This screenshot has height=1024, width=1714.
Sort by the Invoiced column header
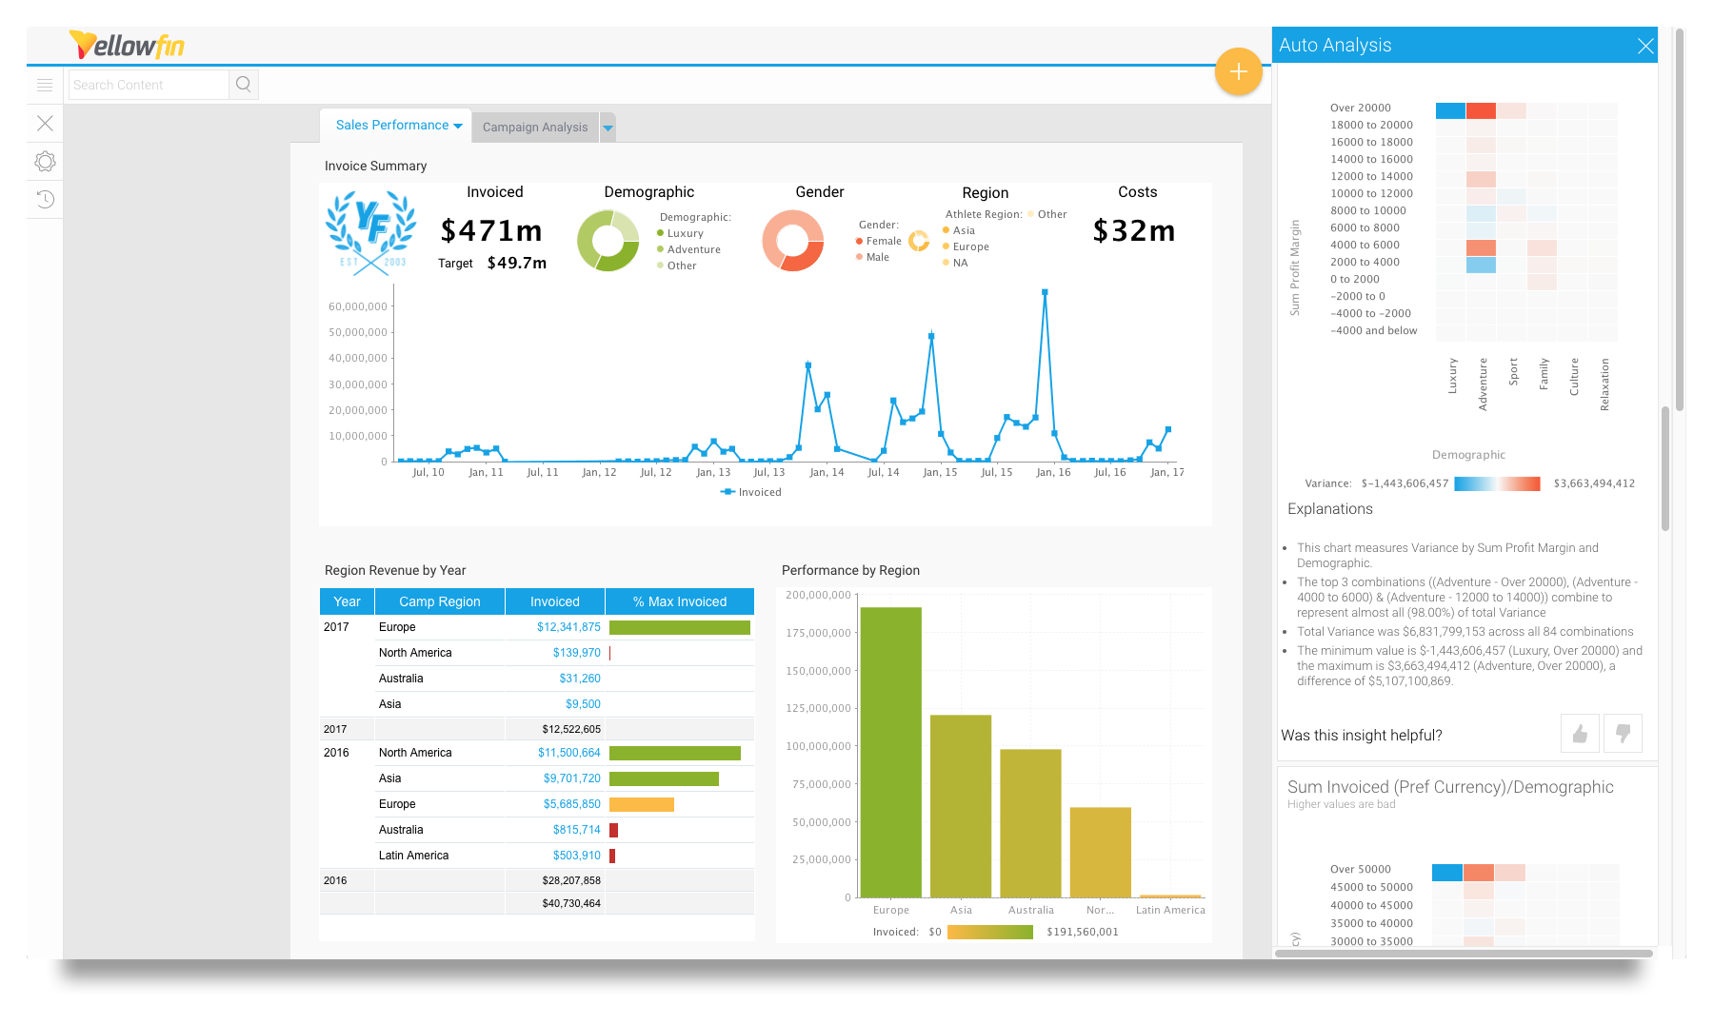click(x=555, y=601)
